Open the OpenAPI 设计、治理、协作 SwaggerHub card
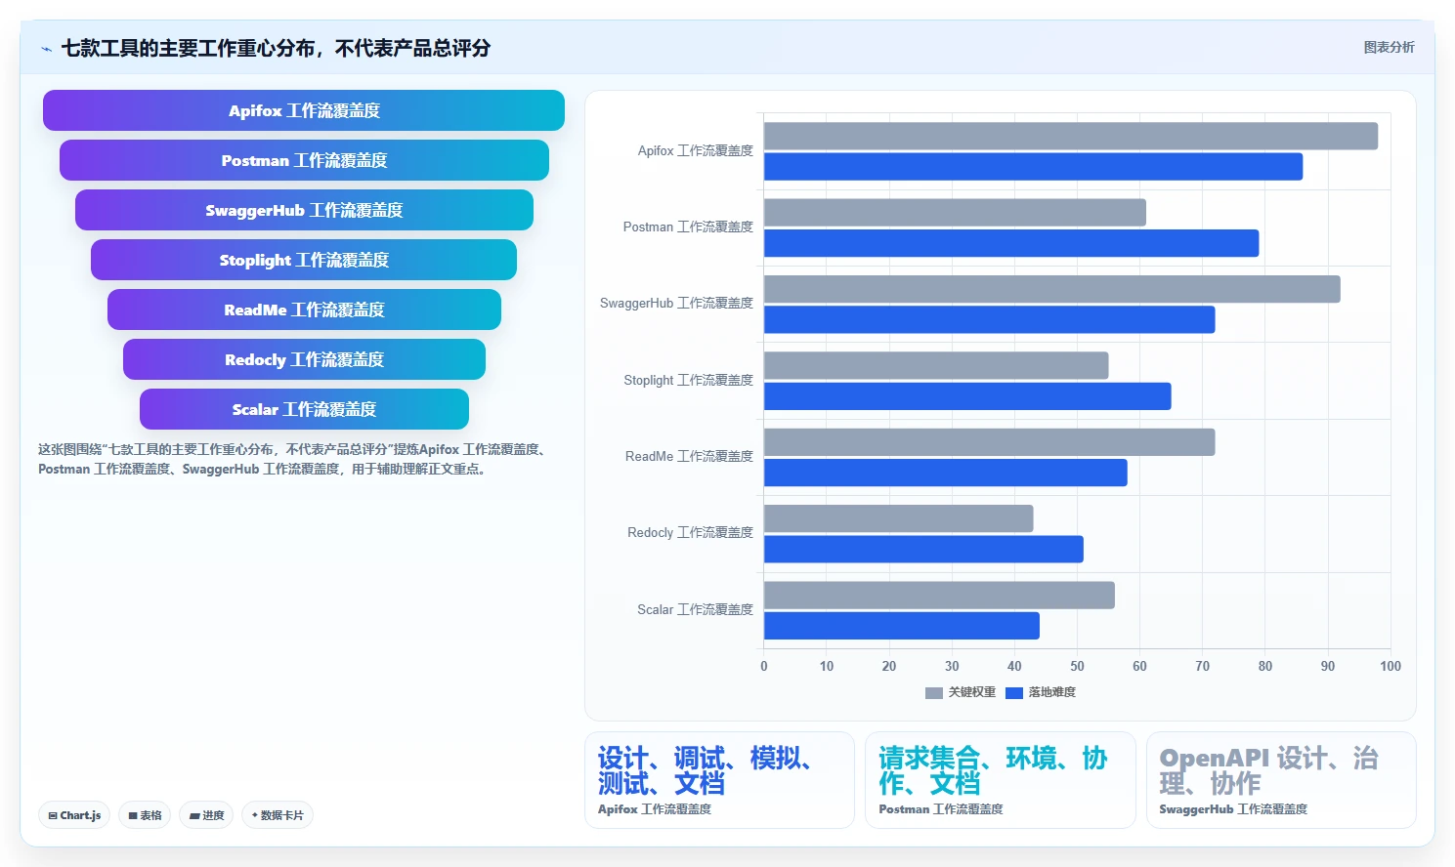 point(1281,780)
